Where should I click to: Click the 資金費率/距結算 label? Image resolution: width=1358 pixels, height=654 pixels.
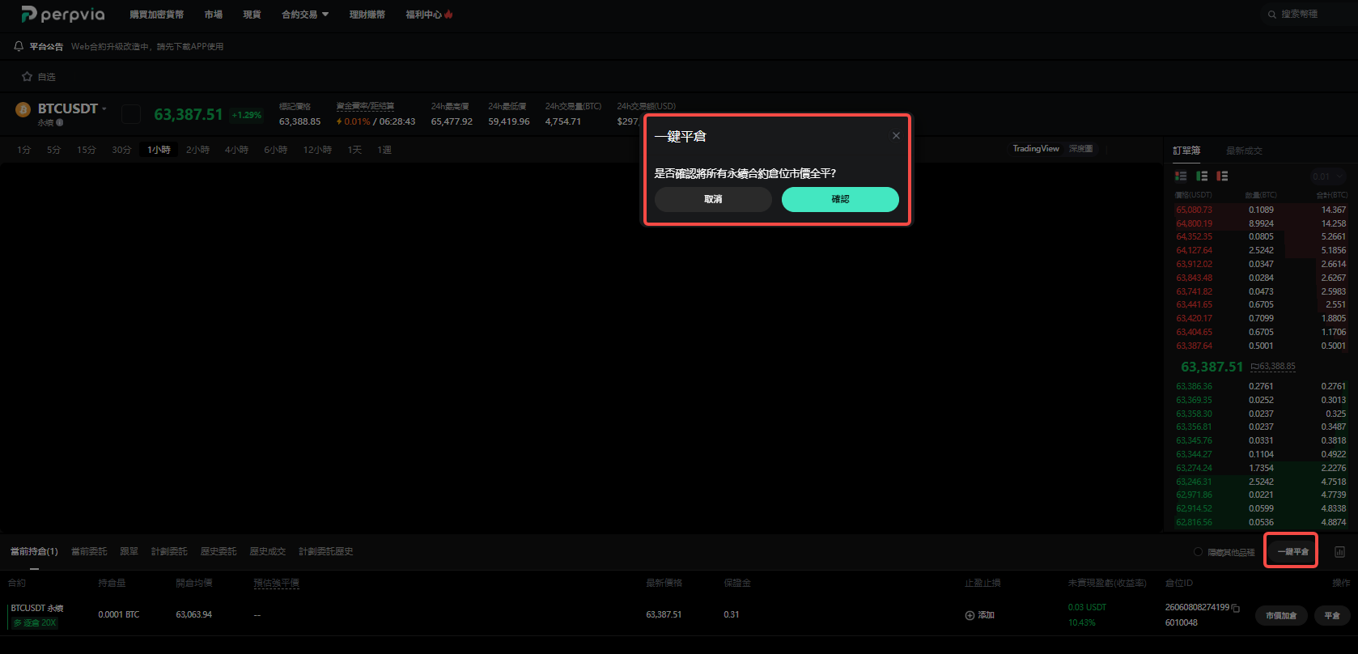[365, 106]
